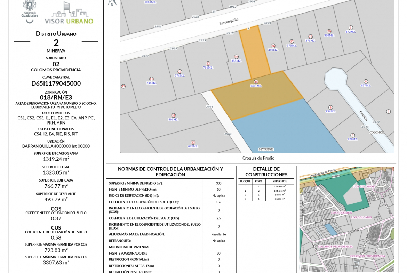Screen dimensions: 407x273
Task: Select lot marker 33 with 862M2 area
Action: click(193, 142)
